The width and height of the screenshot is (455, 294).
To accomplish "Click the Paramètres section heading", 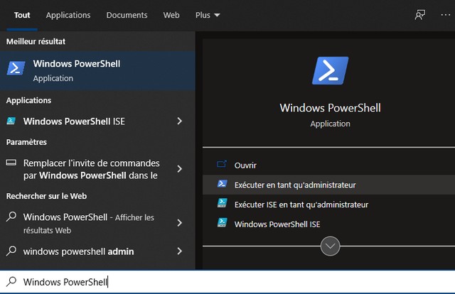I will 26,142.
